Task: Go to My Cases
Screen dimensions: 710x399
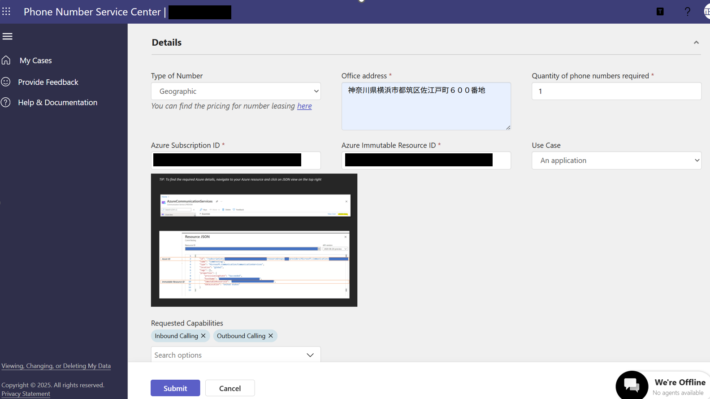Action: point(35,61)
